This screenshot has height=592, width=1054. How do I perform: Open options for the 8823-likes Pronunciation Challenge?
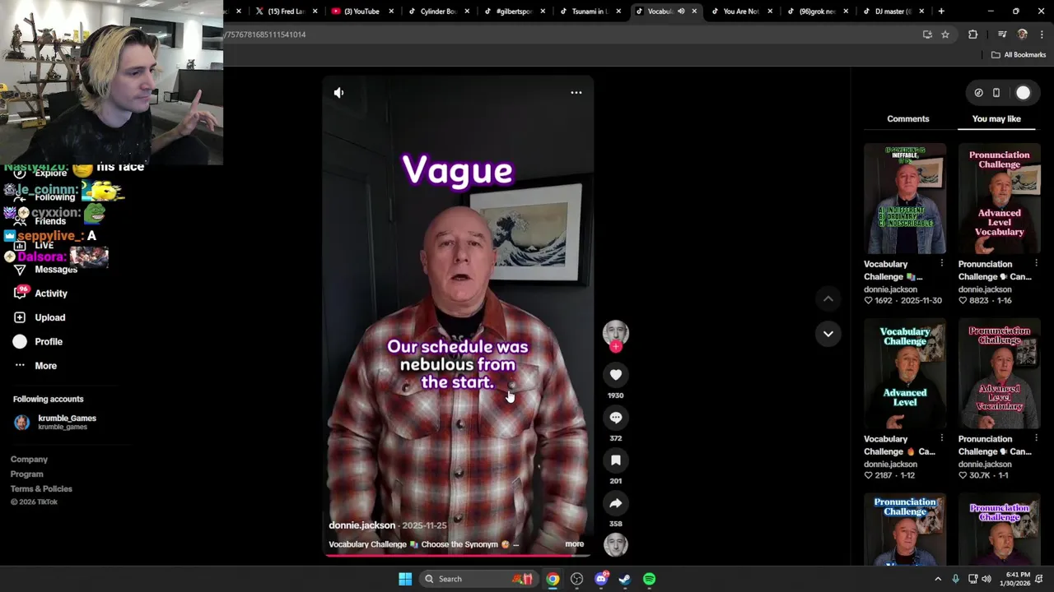1036,263
